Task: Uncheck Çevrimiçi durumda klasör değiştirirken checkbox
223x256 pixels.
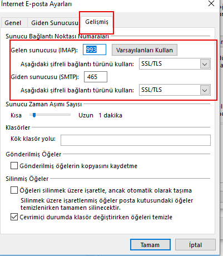Action: (x=14, y=217)
